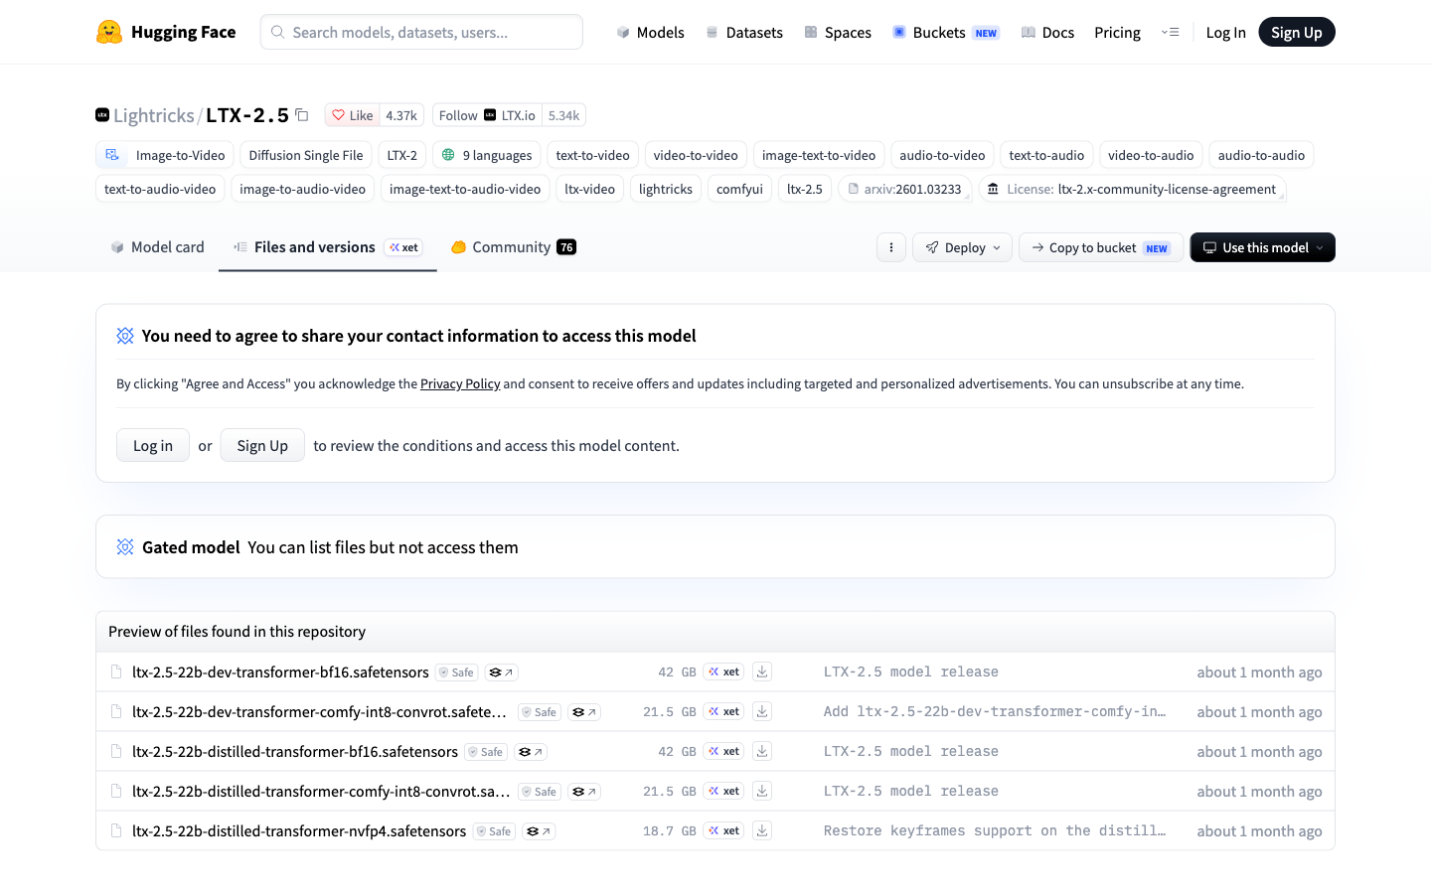Click the xet badge on distilled-transformer-nvfp4 row
1431x894 pixels.
tap(724, 830)
